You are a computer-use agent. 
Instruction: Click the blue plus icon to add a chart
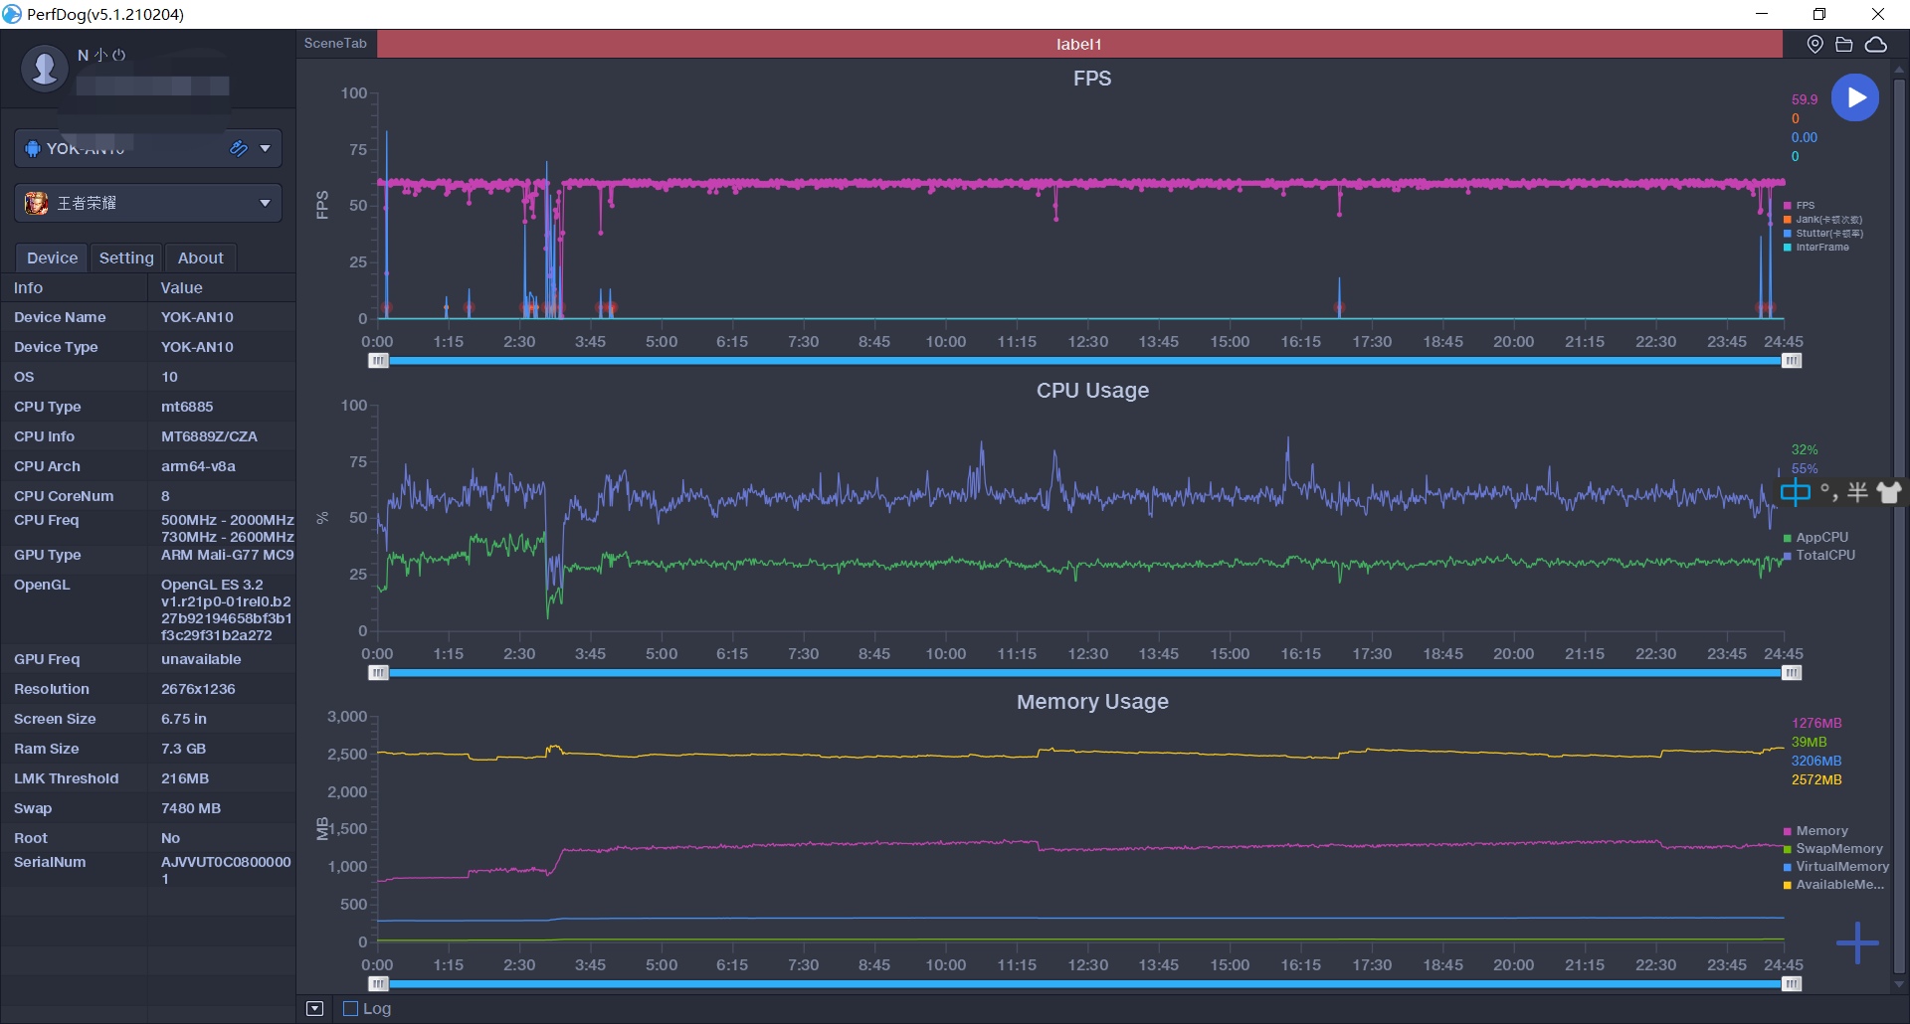[1857, 942]
